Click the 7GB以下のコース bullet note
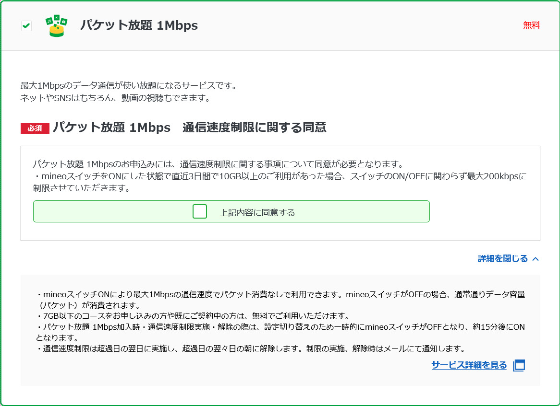Viewport: 560px width, 406px height. coord(192,316)
